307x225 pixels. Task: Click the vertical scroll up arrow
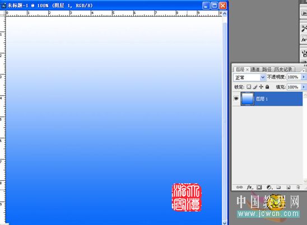pos(225,13)
